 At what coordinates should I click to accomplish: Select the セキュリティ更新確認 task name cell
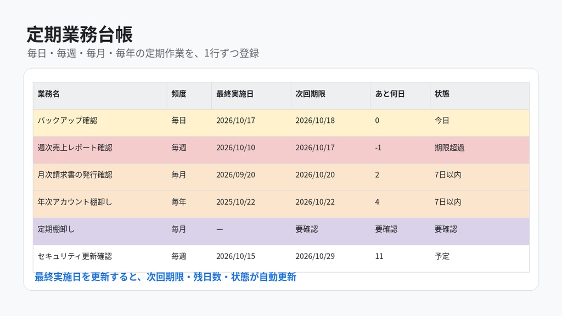pyautogui.click(x=100, y=259)
